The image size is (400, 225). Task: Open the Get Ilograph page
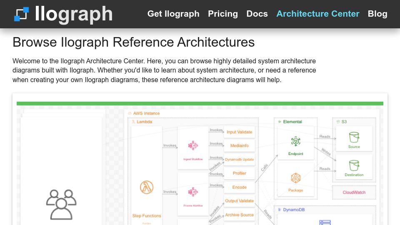tap(173, 14)
